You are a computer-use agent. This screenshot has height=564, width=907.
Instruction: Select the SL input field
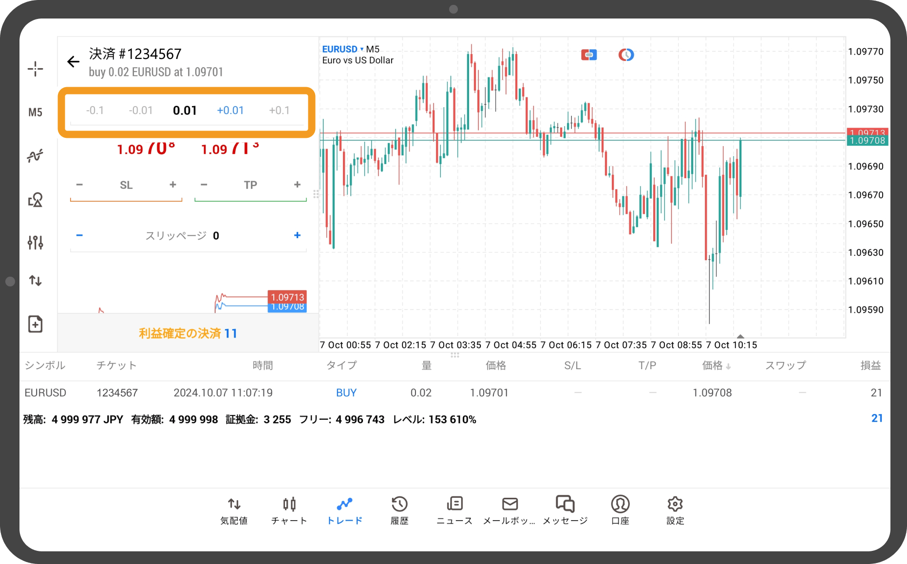click(126, 185)
